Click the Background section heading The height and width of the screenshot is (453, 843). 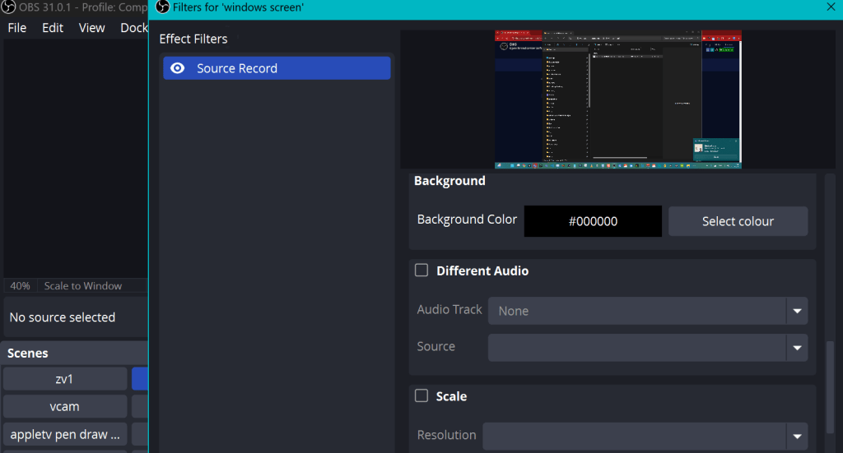[449, 181]
